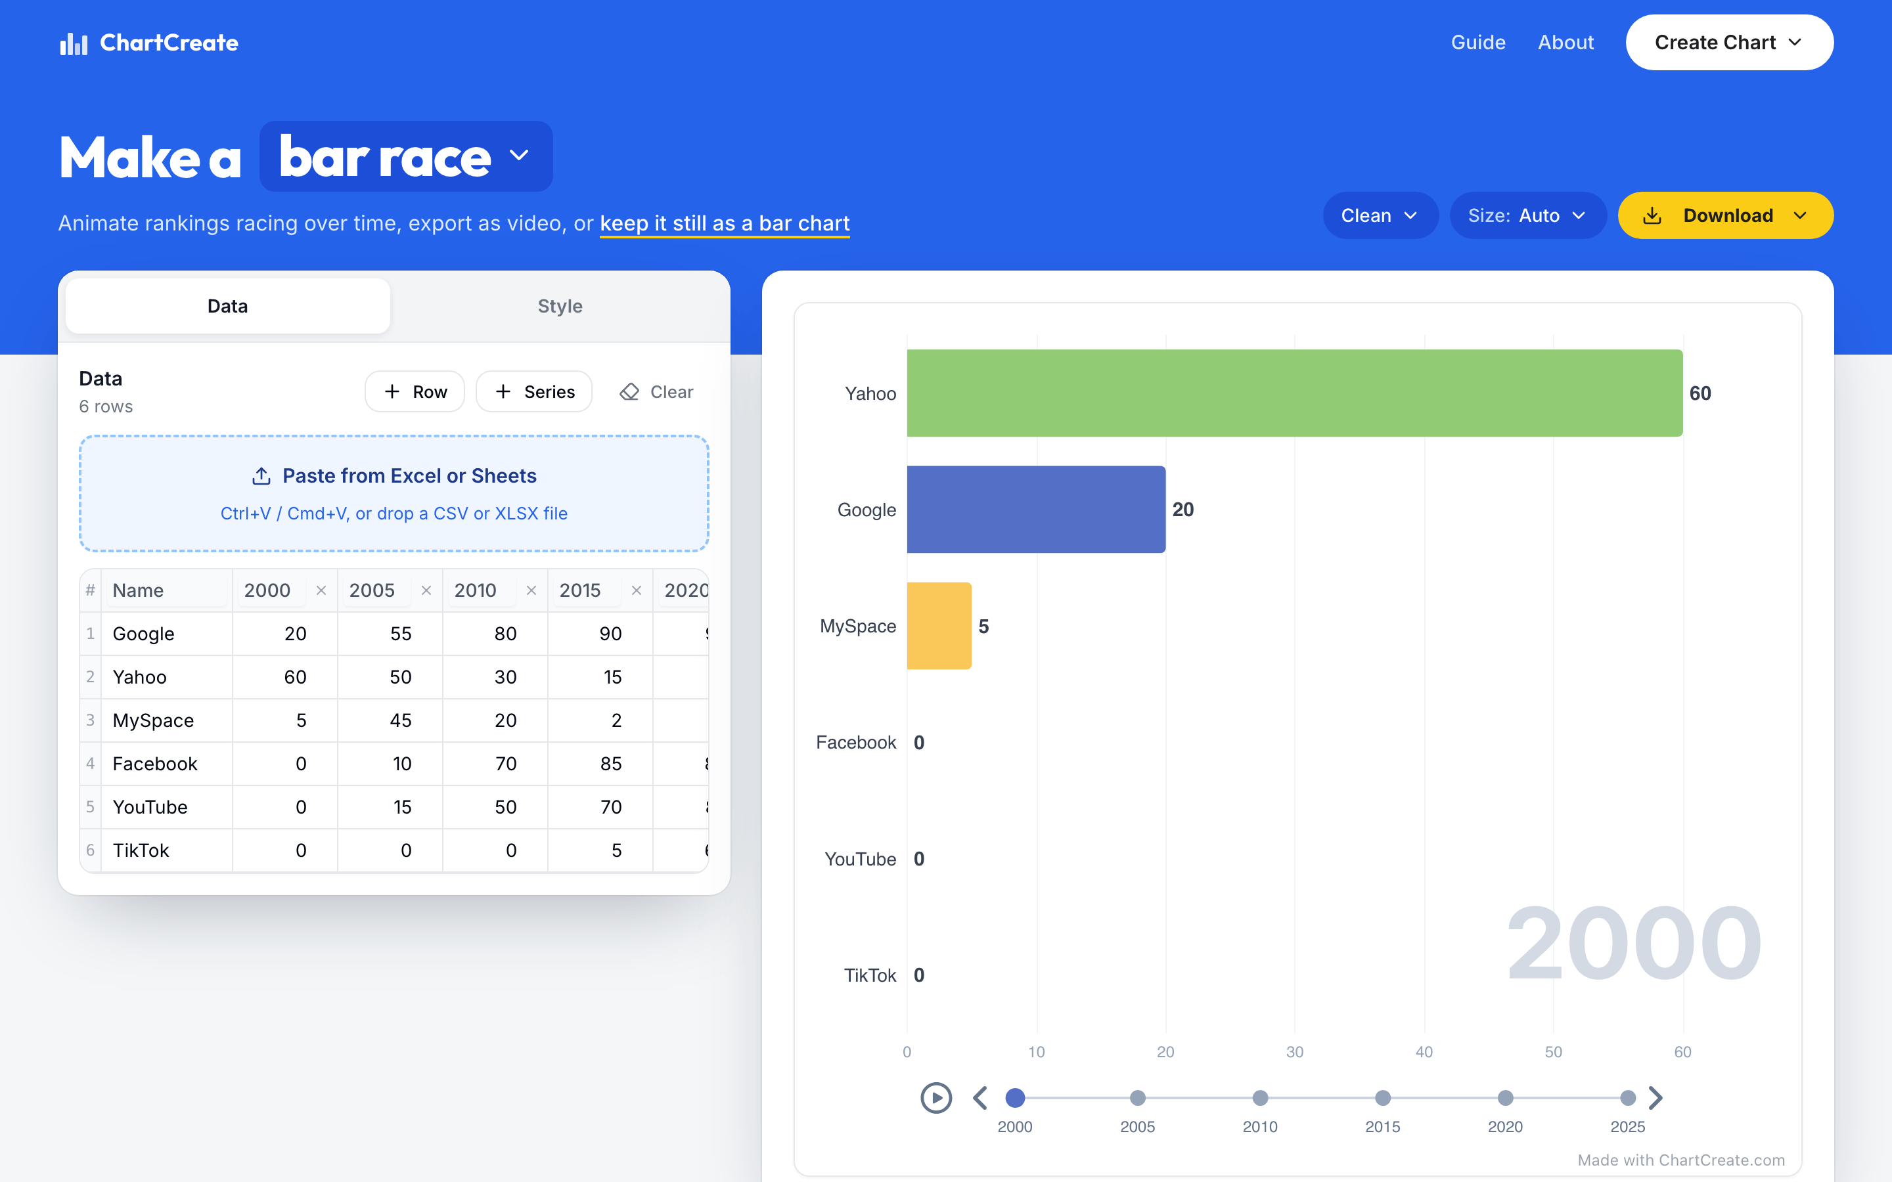Viewport: 1892px width, 1182px height.
Task: Jump to the 2000 timeline point
Action: click(1015, 1097)
